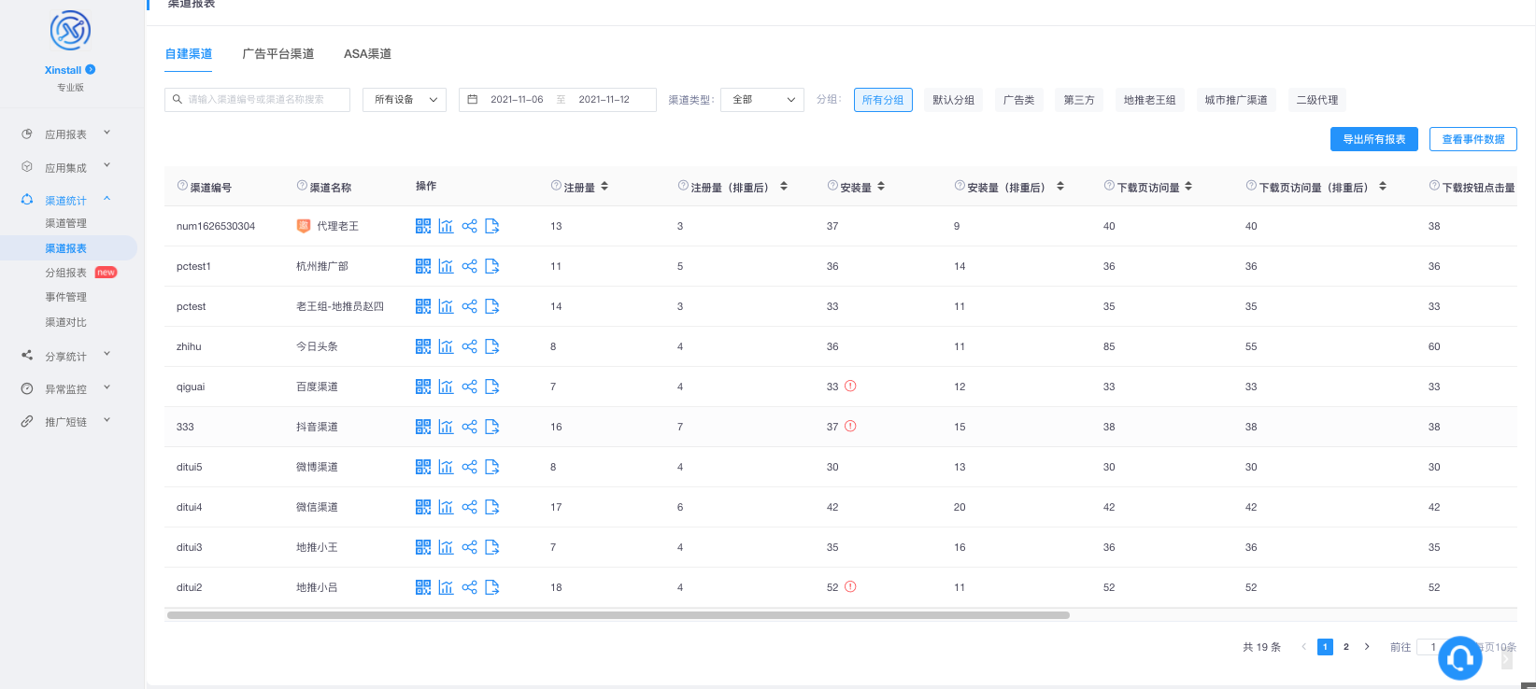Select 第三方 group filter

[1079, 100]
